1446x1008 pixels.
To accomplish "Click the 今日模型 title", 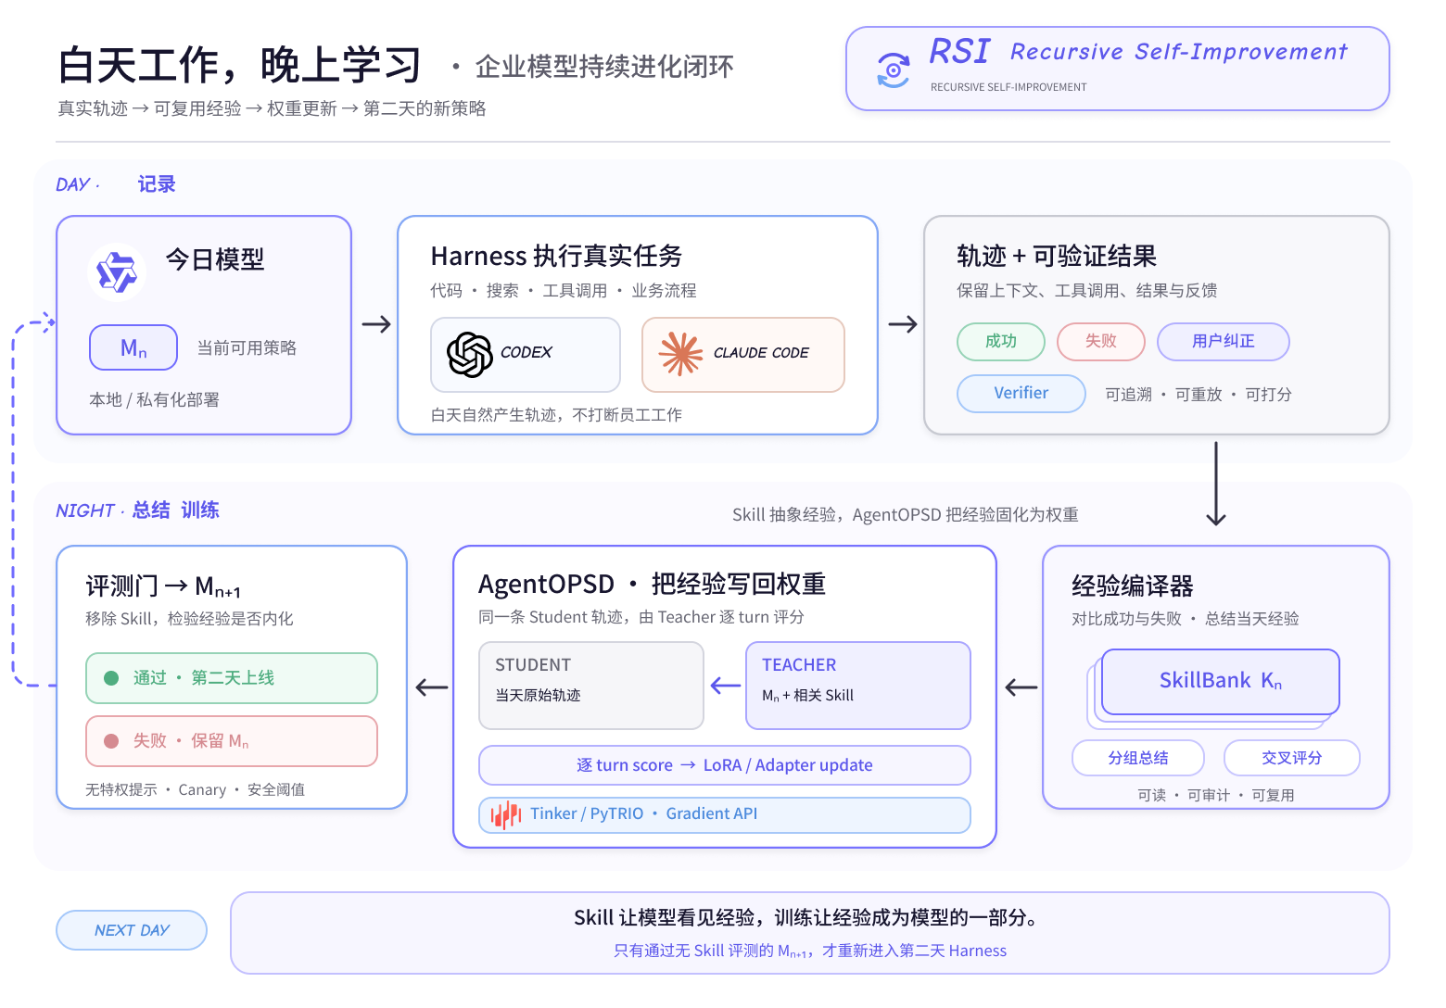I will (x=215, y=259).
